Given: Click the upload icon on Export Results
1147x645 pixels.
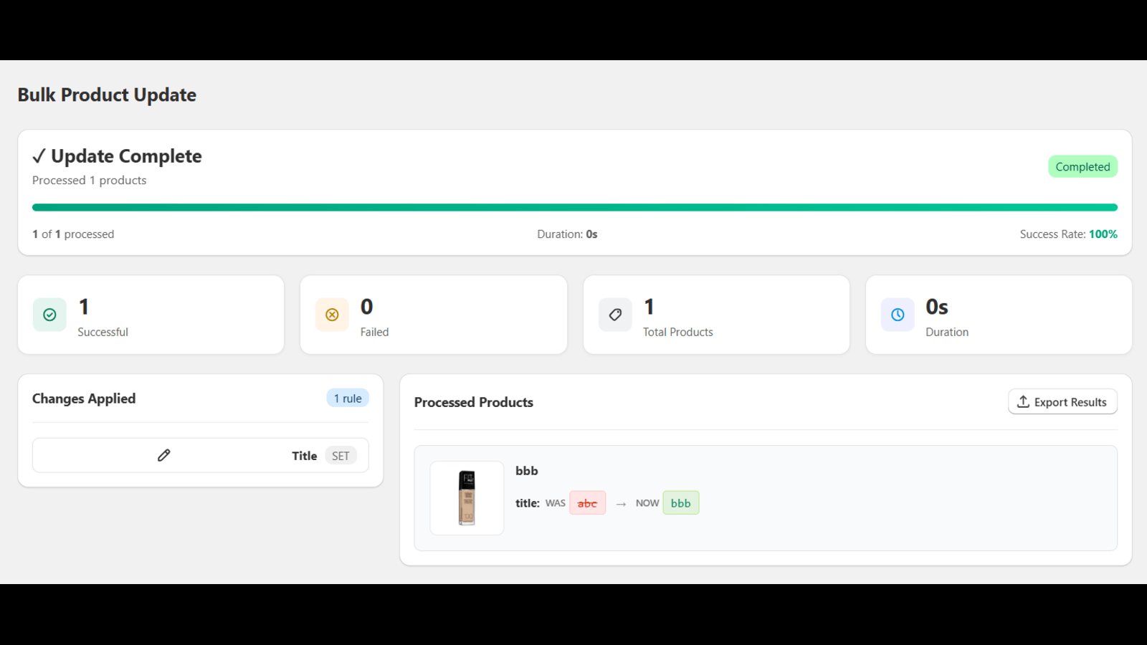Looking at the screenshot, I should [1023, 401].
